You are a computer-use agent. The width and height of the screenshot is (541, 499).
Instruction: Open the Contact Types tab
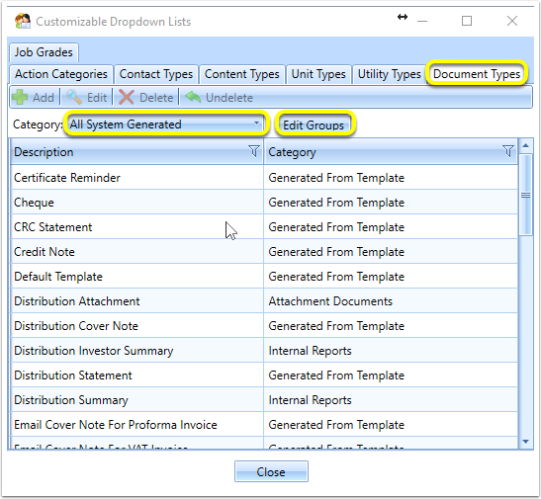pyautogui.click(x=156, y=74)
